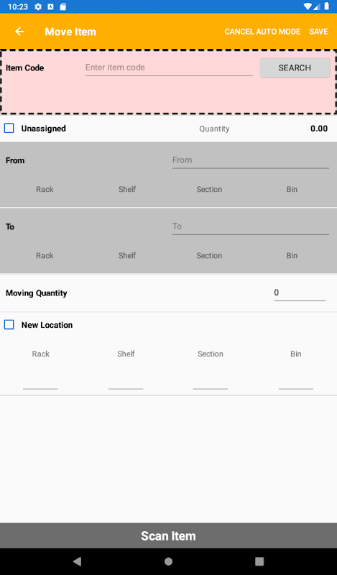This screenshot has height=575, width=337.
Task: Click the Item Code label
Action: pyautogui.click(x=25, y=68)
